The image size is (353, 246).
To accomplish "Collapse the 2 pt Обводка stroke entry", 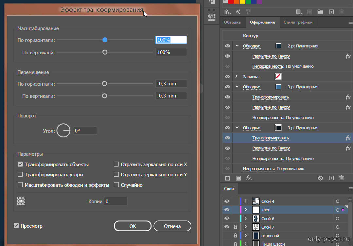I will (237, 46).
